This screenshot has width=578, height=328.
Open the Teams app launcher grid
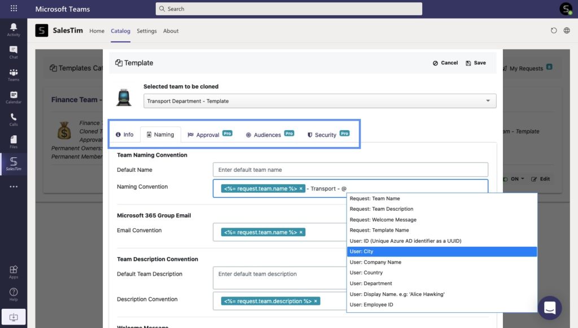coord(14,8)
